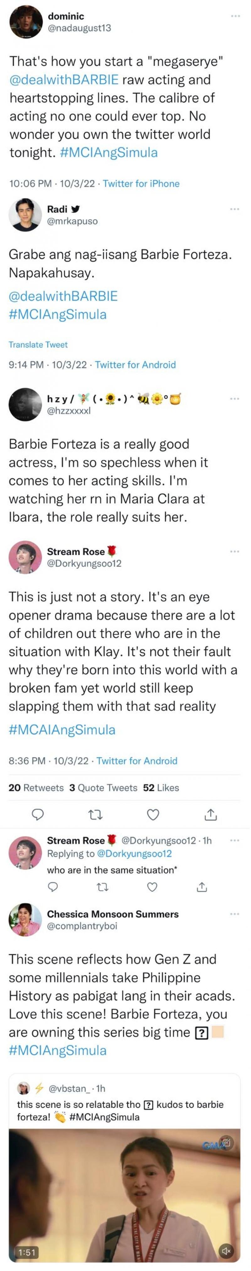The image size is (251, 1271).
Task: Open @dealwithBARBIE mention in Radi's tweet
Action: [63, 296]
